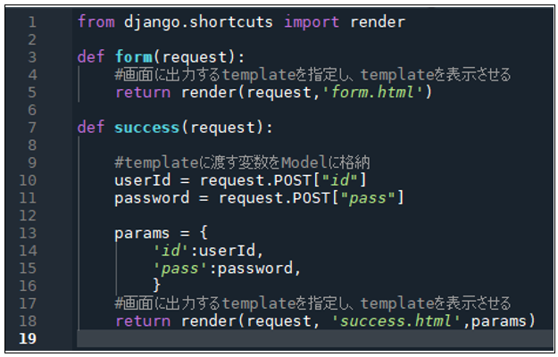Click line number 3 in the gutter
558x357 pixels.
point(32,57)
